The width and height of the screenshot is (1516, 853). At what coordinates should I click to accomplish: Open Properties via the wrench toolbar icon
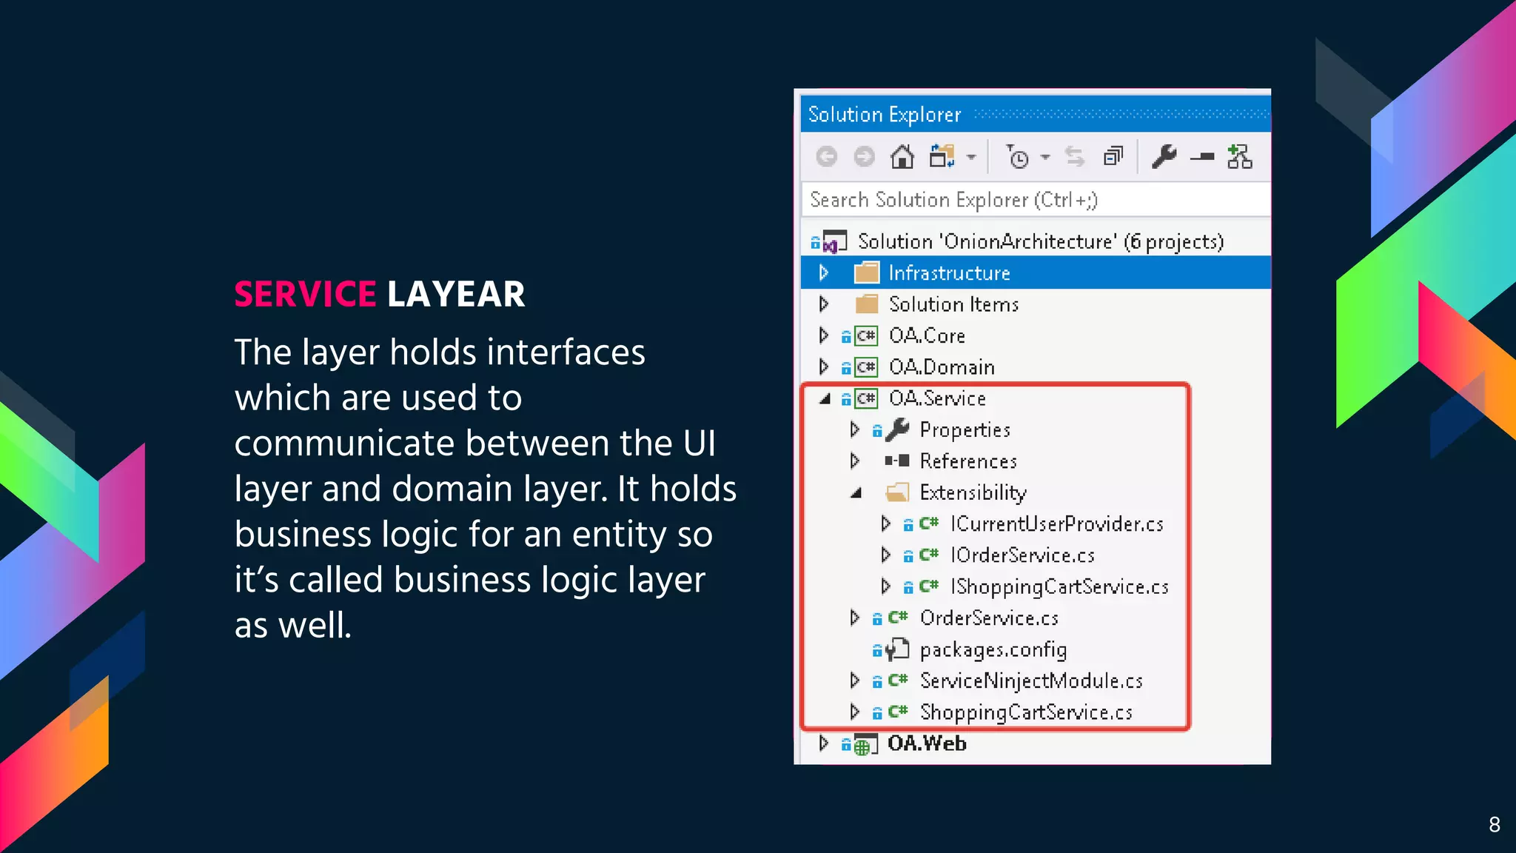pyautogui.click(x=1164, y=157)
